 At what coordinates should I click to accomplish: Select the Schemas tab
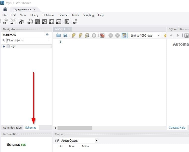[x=31, y=128]
